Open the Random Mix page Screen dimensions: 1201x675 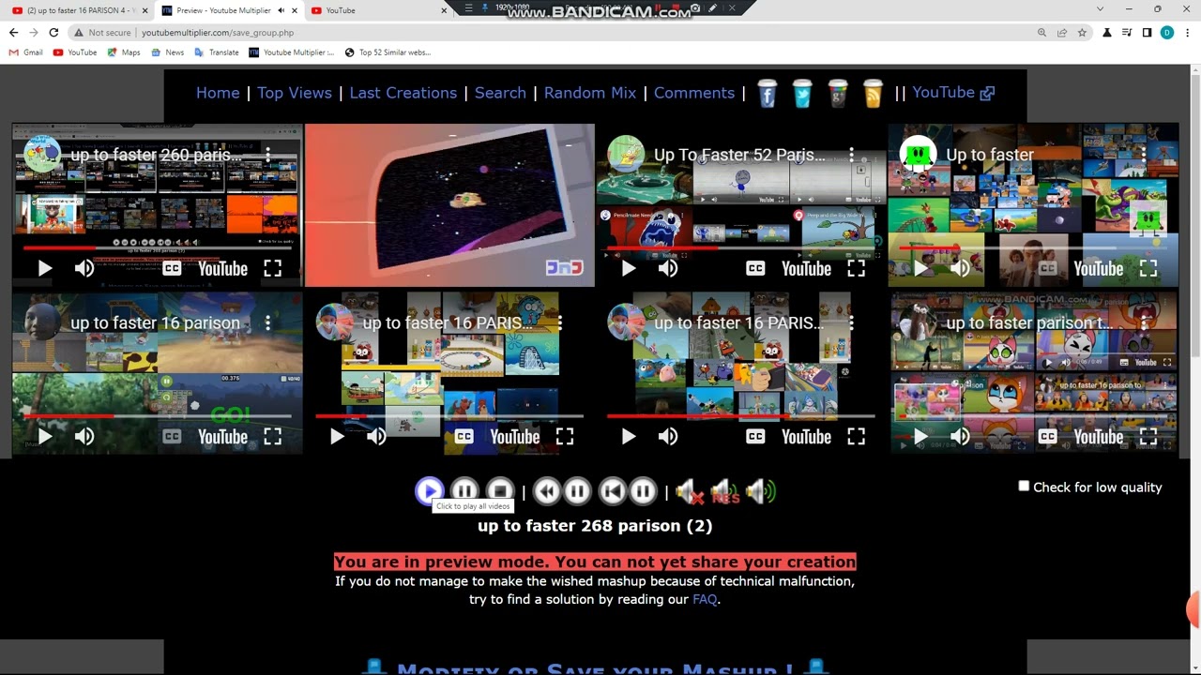tap(590, 93)
